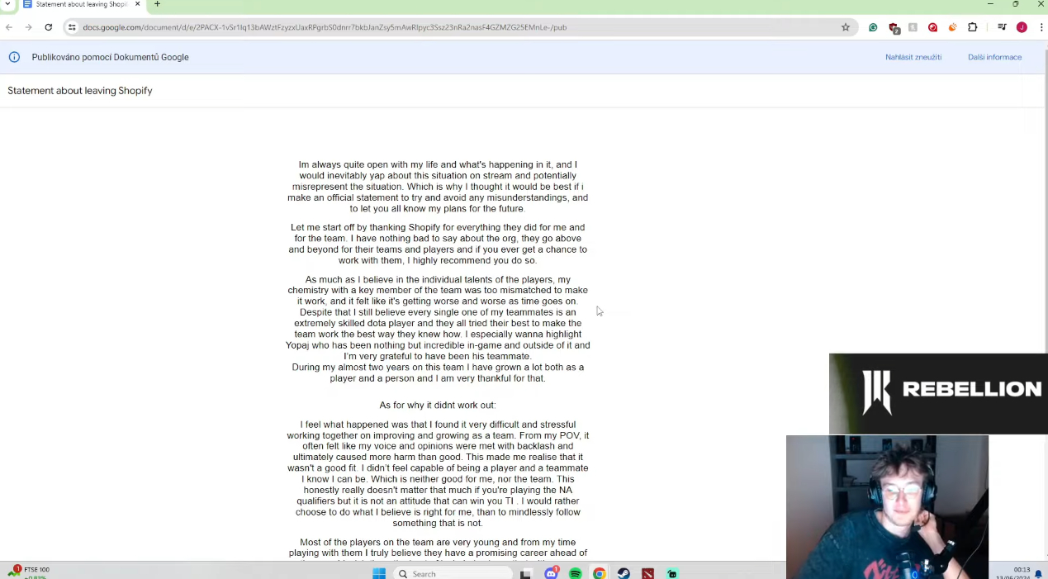Screen dimensions: 1048x579
Task: Open Chrome from the taskbar
Action: tap(600, 573)
